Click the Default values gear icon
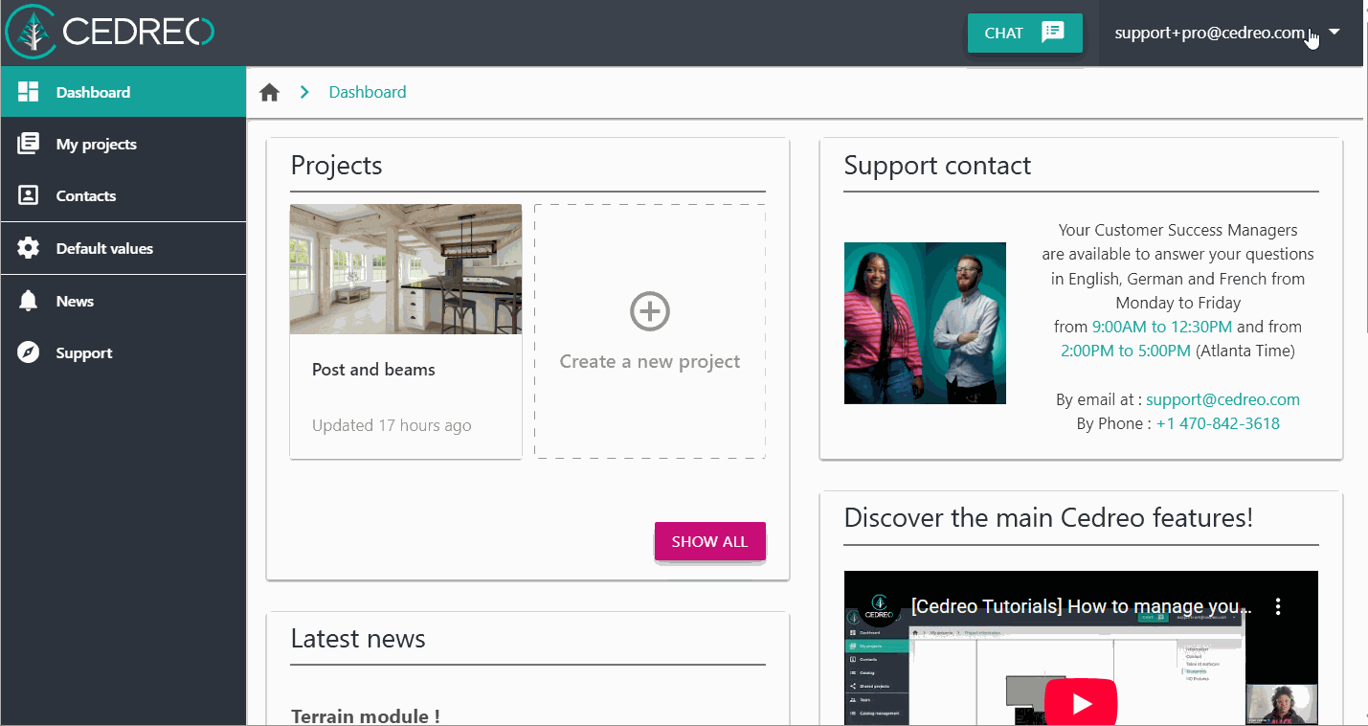Screen dimensions: 1368x726 [x=29, y=248]
